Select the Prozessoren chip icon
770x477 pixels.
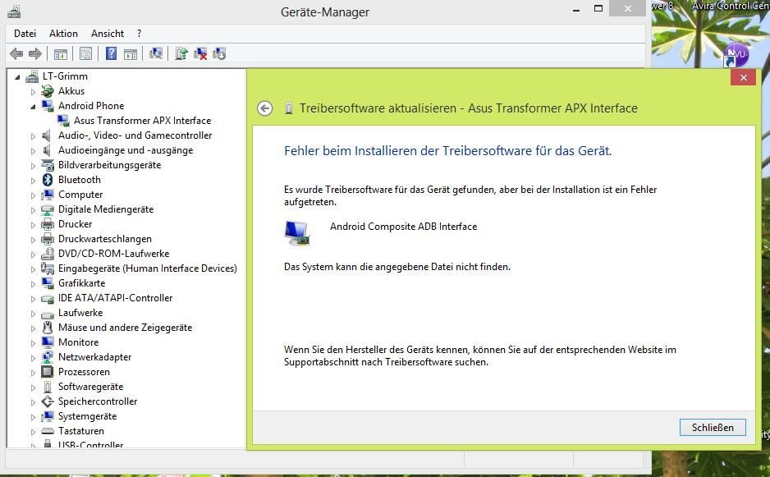(x=48, y=372)
